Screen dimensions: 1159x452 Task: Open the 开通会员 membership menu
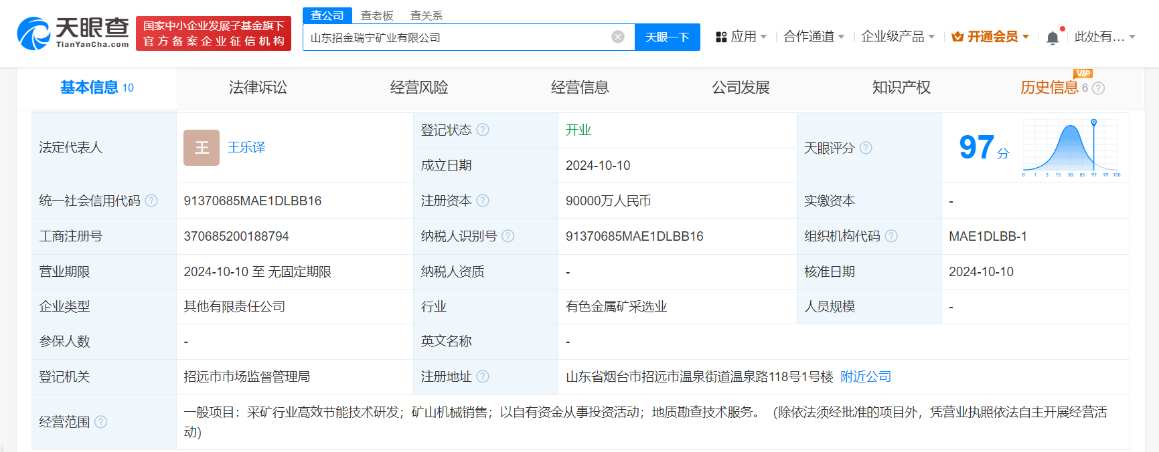991,37
